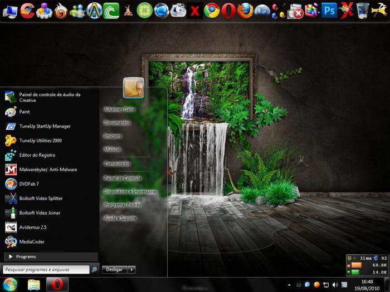The image size is (390, 292).
Task: Open Ajuda e Suporte
Action: (x=120, y=218)
